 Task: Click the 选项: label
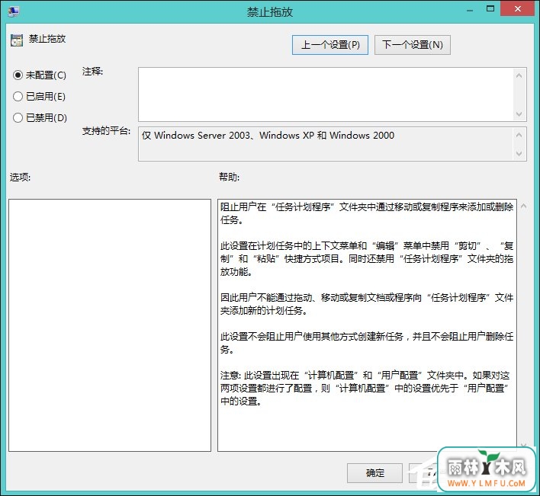pyautogui.click(x=21, y=177)
